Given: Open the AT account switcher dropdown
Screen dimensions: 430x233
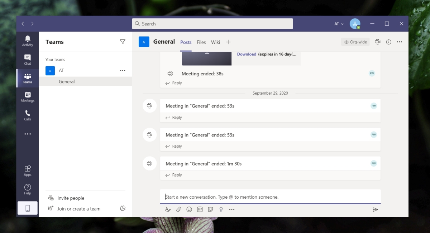Looking at the screenshot, I should 338,24.
